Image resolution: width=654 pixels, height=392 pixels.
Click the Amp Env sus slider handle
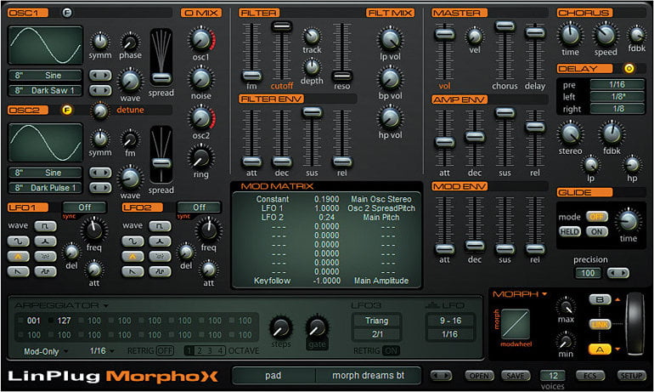[x=505, y=113]
